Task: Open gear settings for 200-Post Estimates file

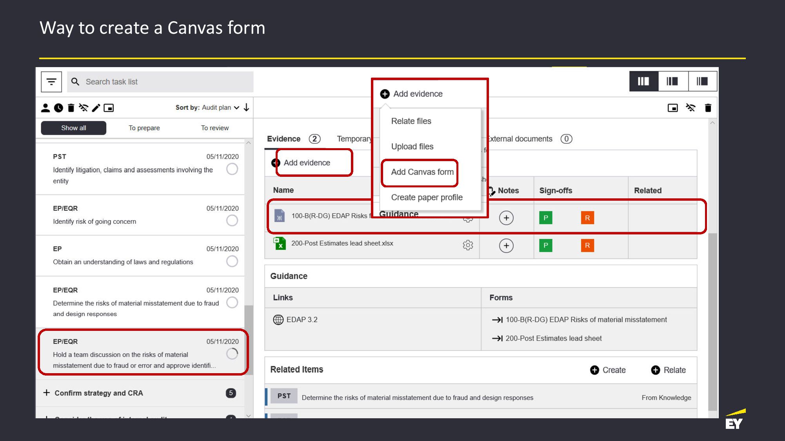Action: pos(468,245)
